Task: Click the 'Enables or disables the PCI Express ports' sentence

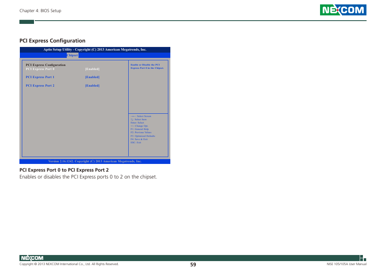Action: [x=88, y=177]
